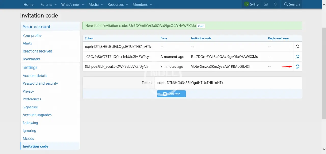The image size is (326, 154).
Task: Open the alerts bell icon
Action: coord(275,4)
